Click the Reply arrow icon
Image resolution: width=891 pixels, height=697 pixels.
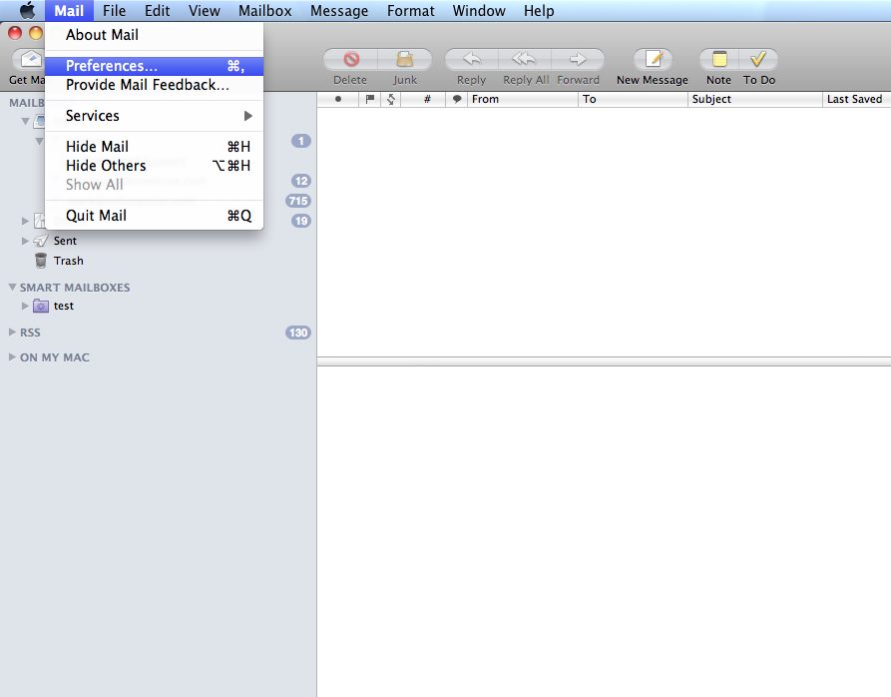click(x=472, y=59)
